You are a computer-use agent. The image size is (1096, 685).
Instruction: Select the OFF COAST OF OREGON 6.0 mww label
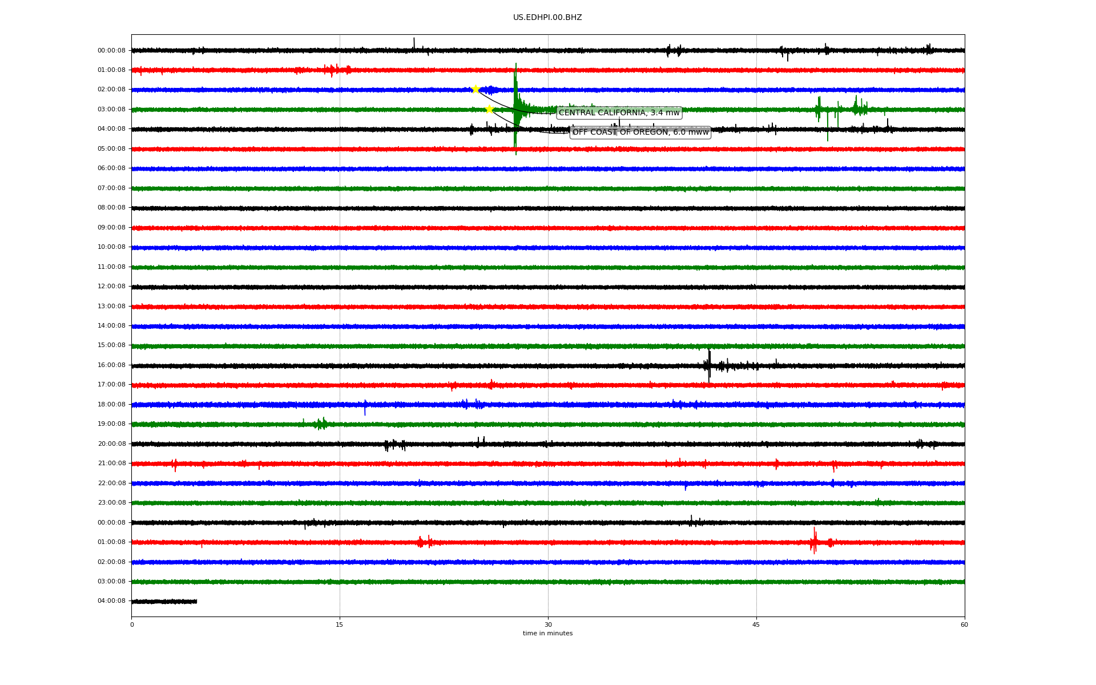(640, 132)
